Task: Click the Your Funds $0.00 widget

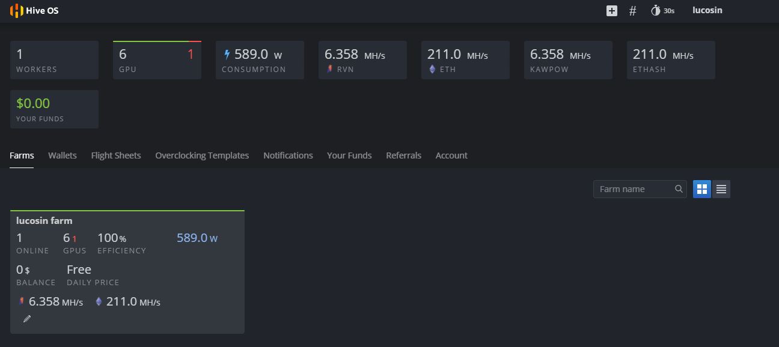Action: coord(54,109)
